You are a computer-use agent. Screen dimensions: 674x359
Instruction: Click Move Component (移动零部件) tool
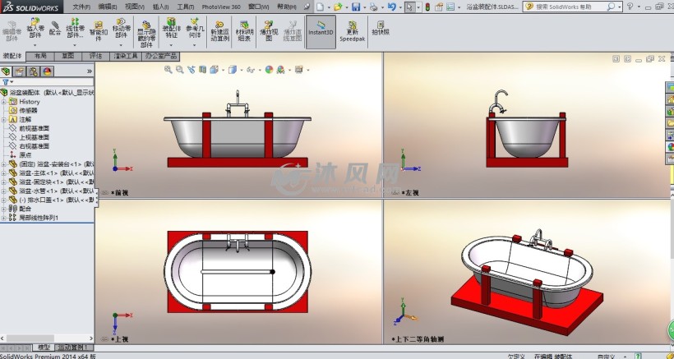click(x=121, y=28)
